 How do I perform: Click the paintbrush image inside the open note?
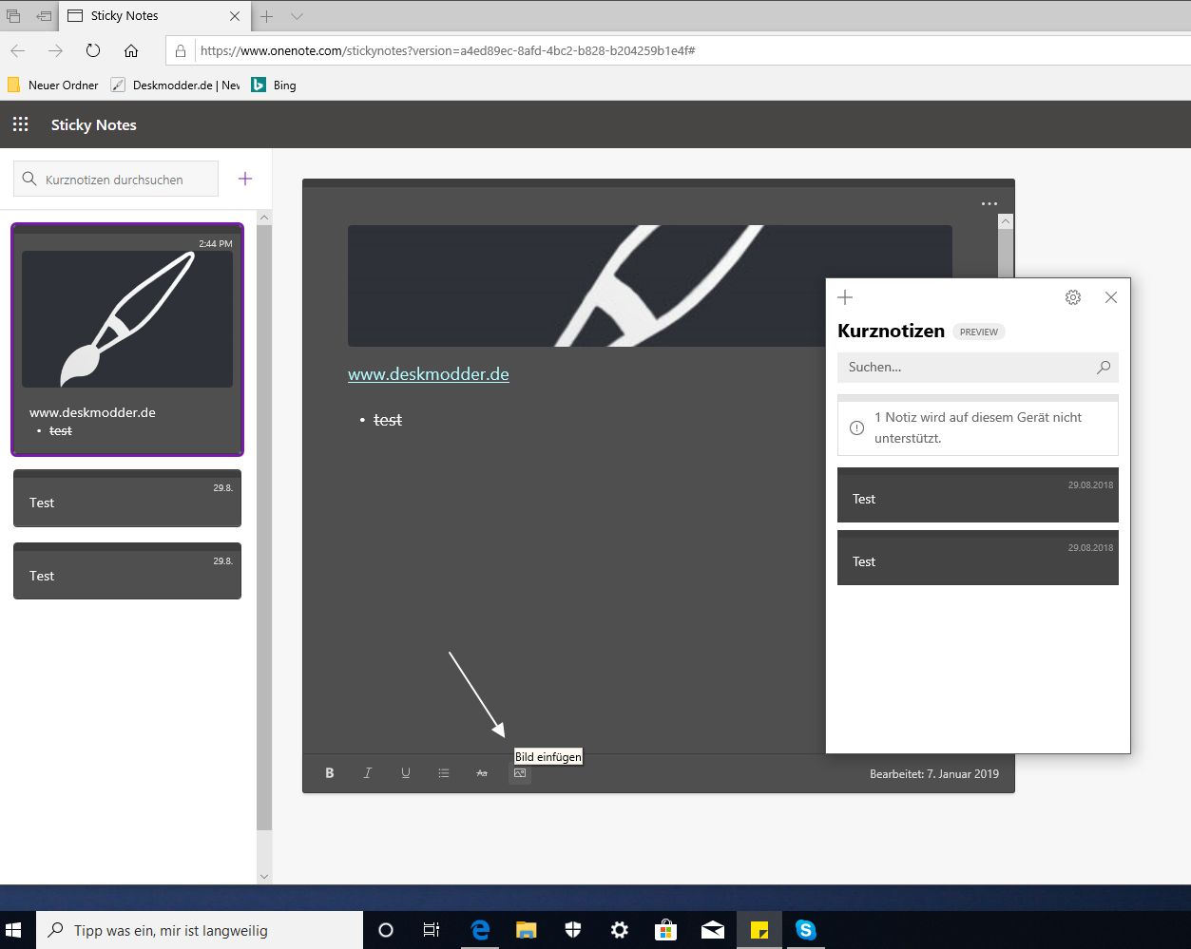pos(650,286)
